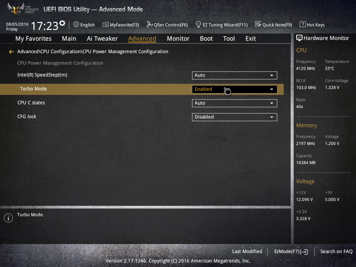Click the TUF Ultimate Force logo
356x267 pixels.
point(23,9)
